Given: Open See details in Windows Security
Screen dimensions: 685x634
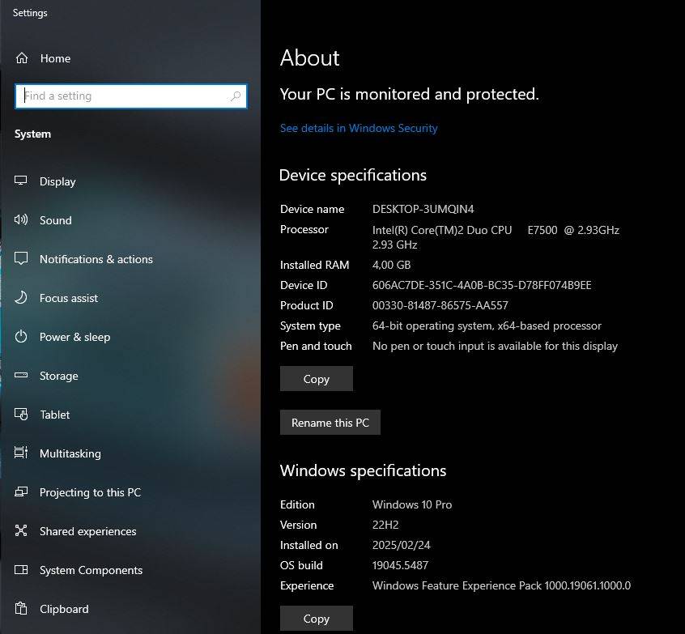Looking at the screenshot, I should tap(359, 128).
